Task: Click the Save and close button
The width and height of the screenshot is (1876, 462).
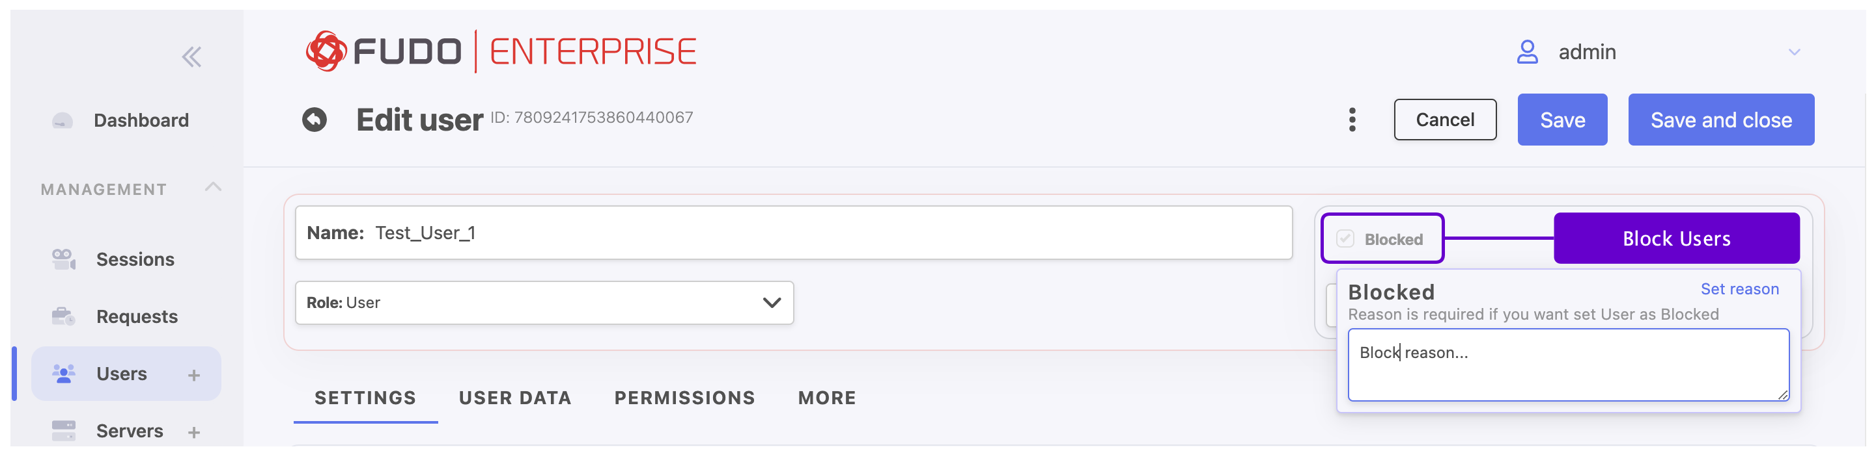Action: click(1721, 120)
